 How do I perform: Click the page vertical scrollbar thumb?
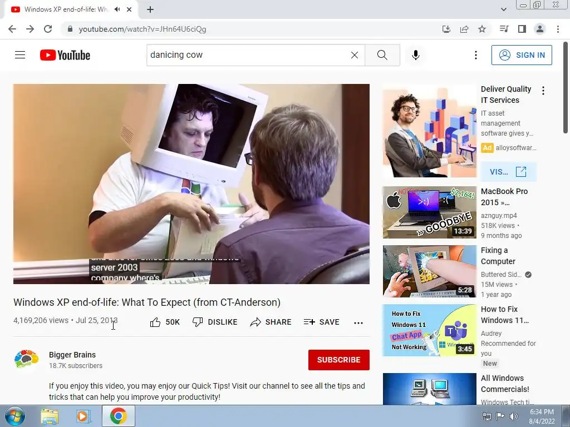(566, 87)
